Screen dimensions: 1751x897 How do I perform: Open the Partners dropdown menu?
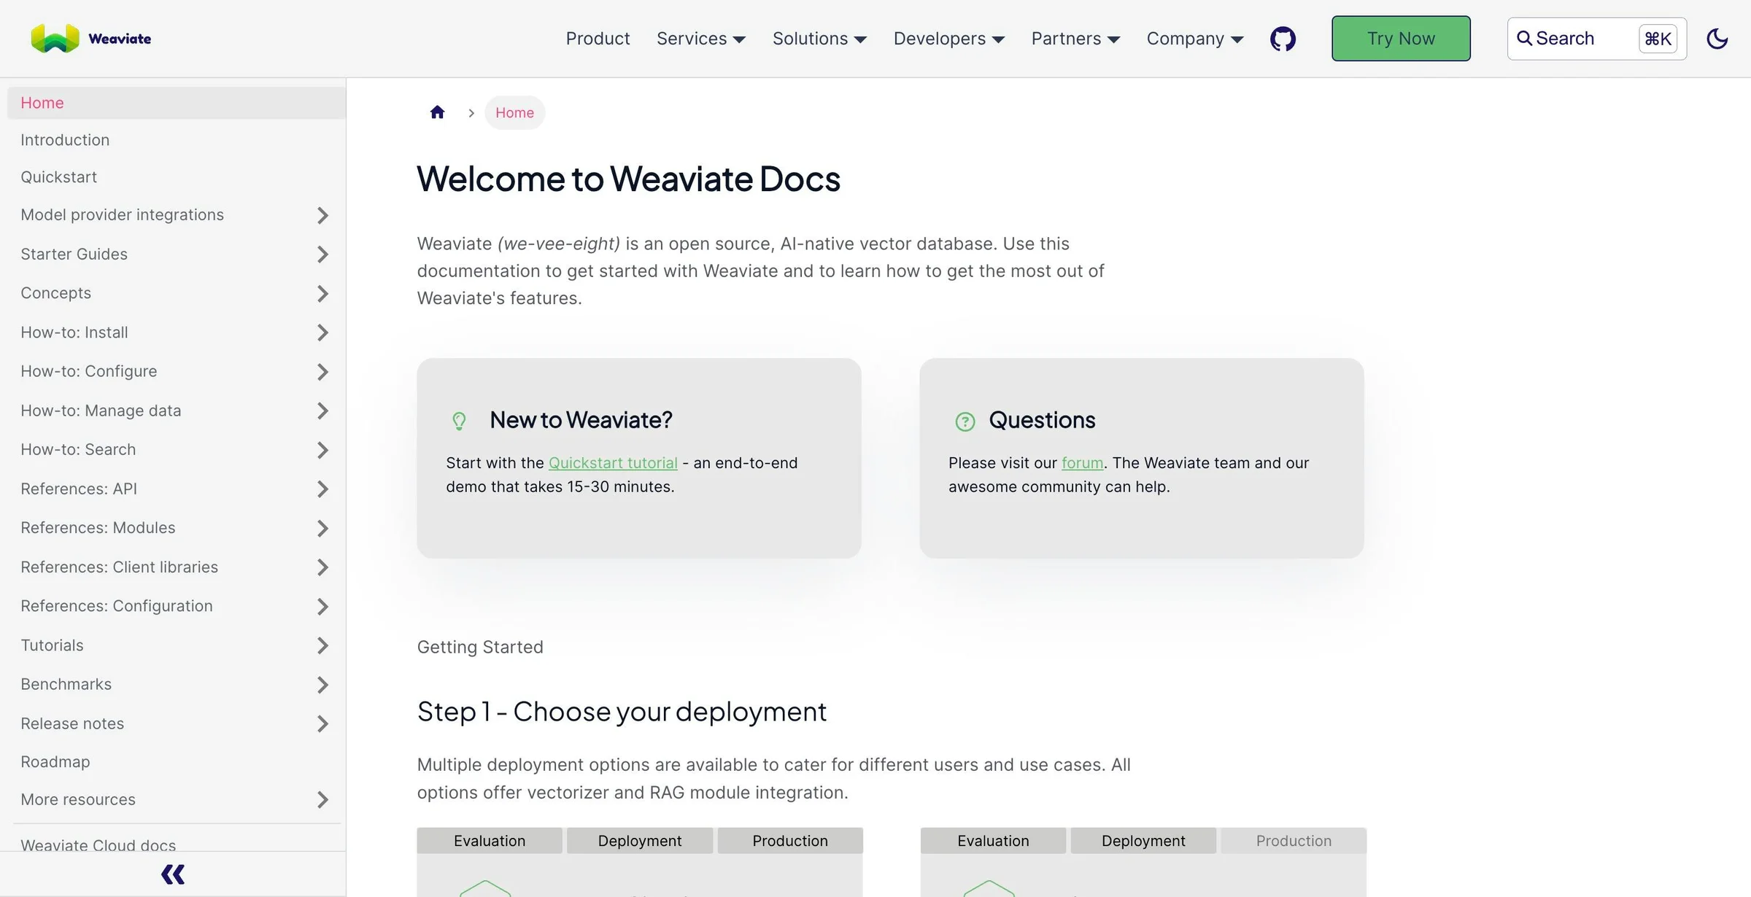[x=1075, y=39]
